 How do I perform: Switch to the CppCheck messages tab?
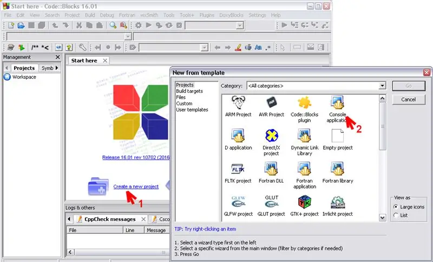pyautogui.click(x=110, y=219)
